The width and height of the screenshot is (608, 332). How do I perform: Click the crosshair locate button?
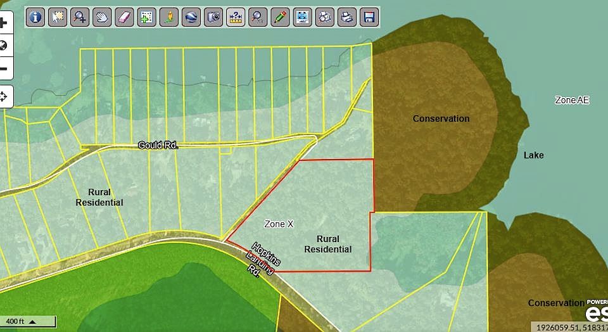pos(4,96)
